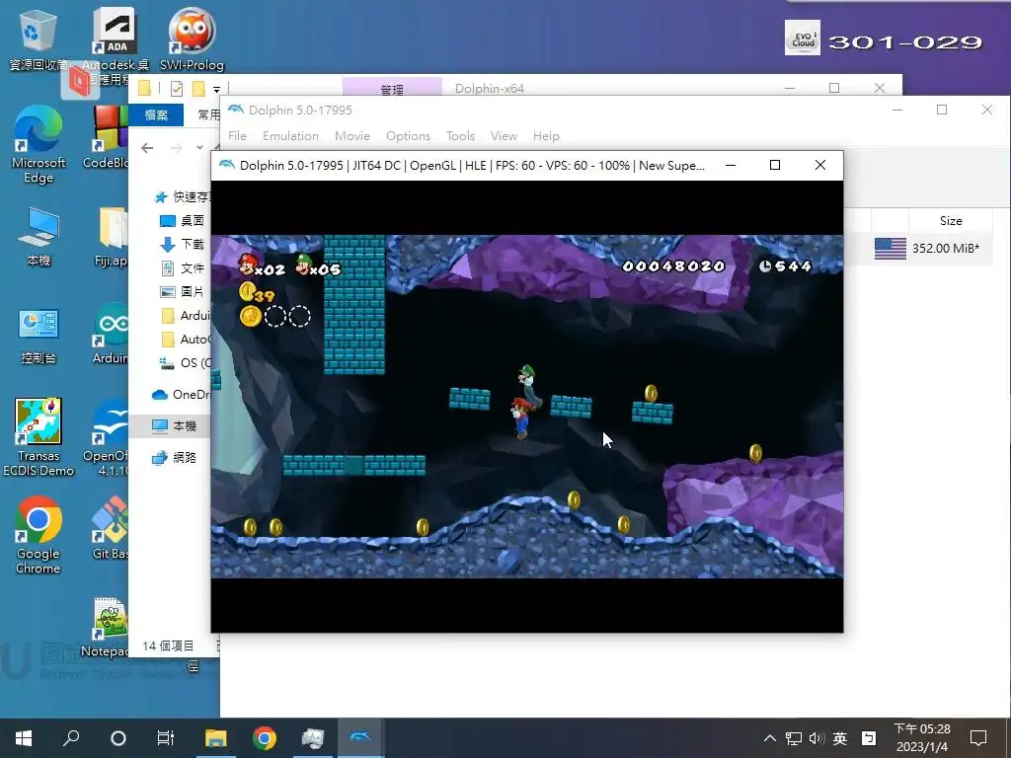Open Cortana circle on taskbar
1011x758 pixels.
[118, 738]
